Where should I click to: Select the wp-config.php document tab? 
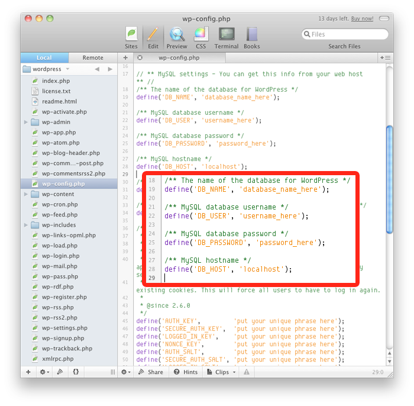[177, 58]
